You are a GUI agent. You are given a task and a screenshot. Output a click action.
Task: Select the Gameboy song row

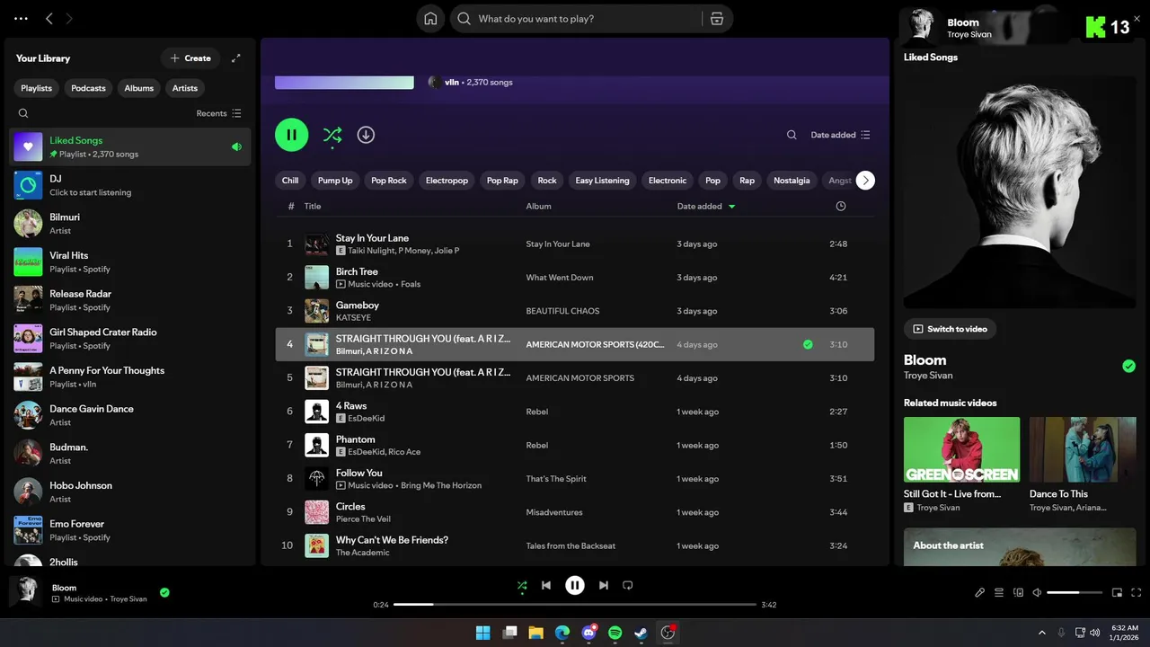(575, 311)
